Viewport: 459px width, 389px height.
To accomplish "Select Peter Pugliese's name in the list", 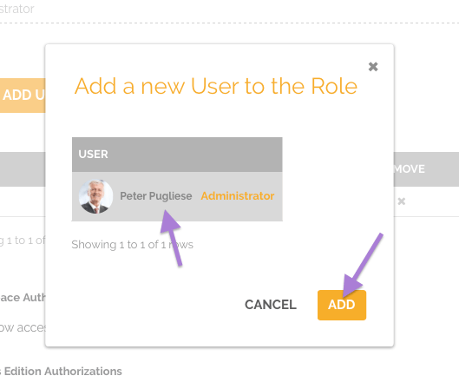I will click(x=155, y=196).
